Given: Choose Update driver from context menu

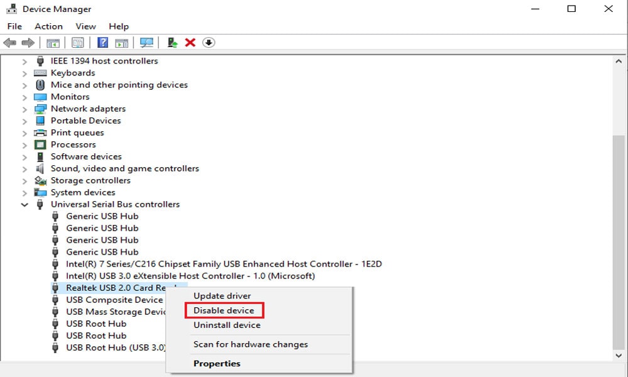Looking at the screenshot, I should pos(222,296).
